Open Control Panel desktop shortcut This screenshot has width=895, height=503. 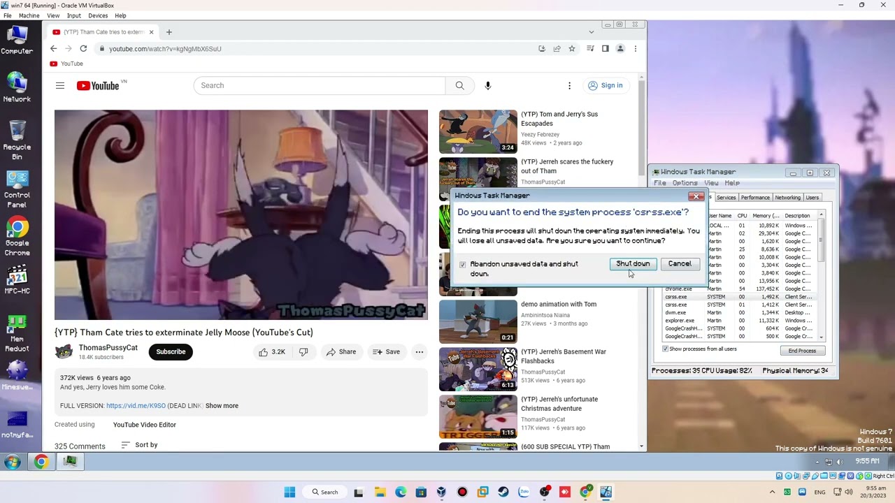coord(17,189)
